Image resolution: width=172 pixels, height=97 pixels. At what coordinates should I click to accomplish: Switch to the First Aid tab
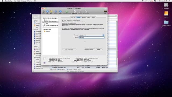73,17
